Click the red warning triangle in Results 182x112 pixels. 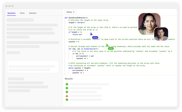[x=67, y=96]
